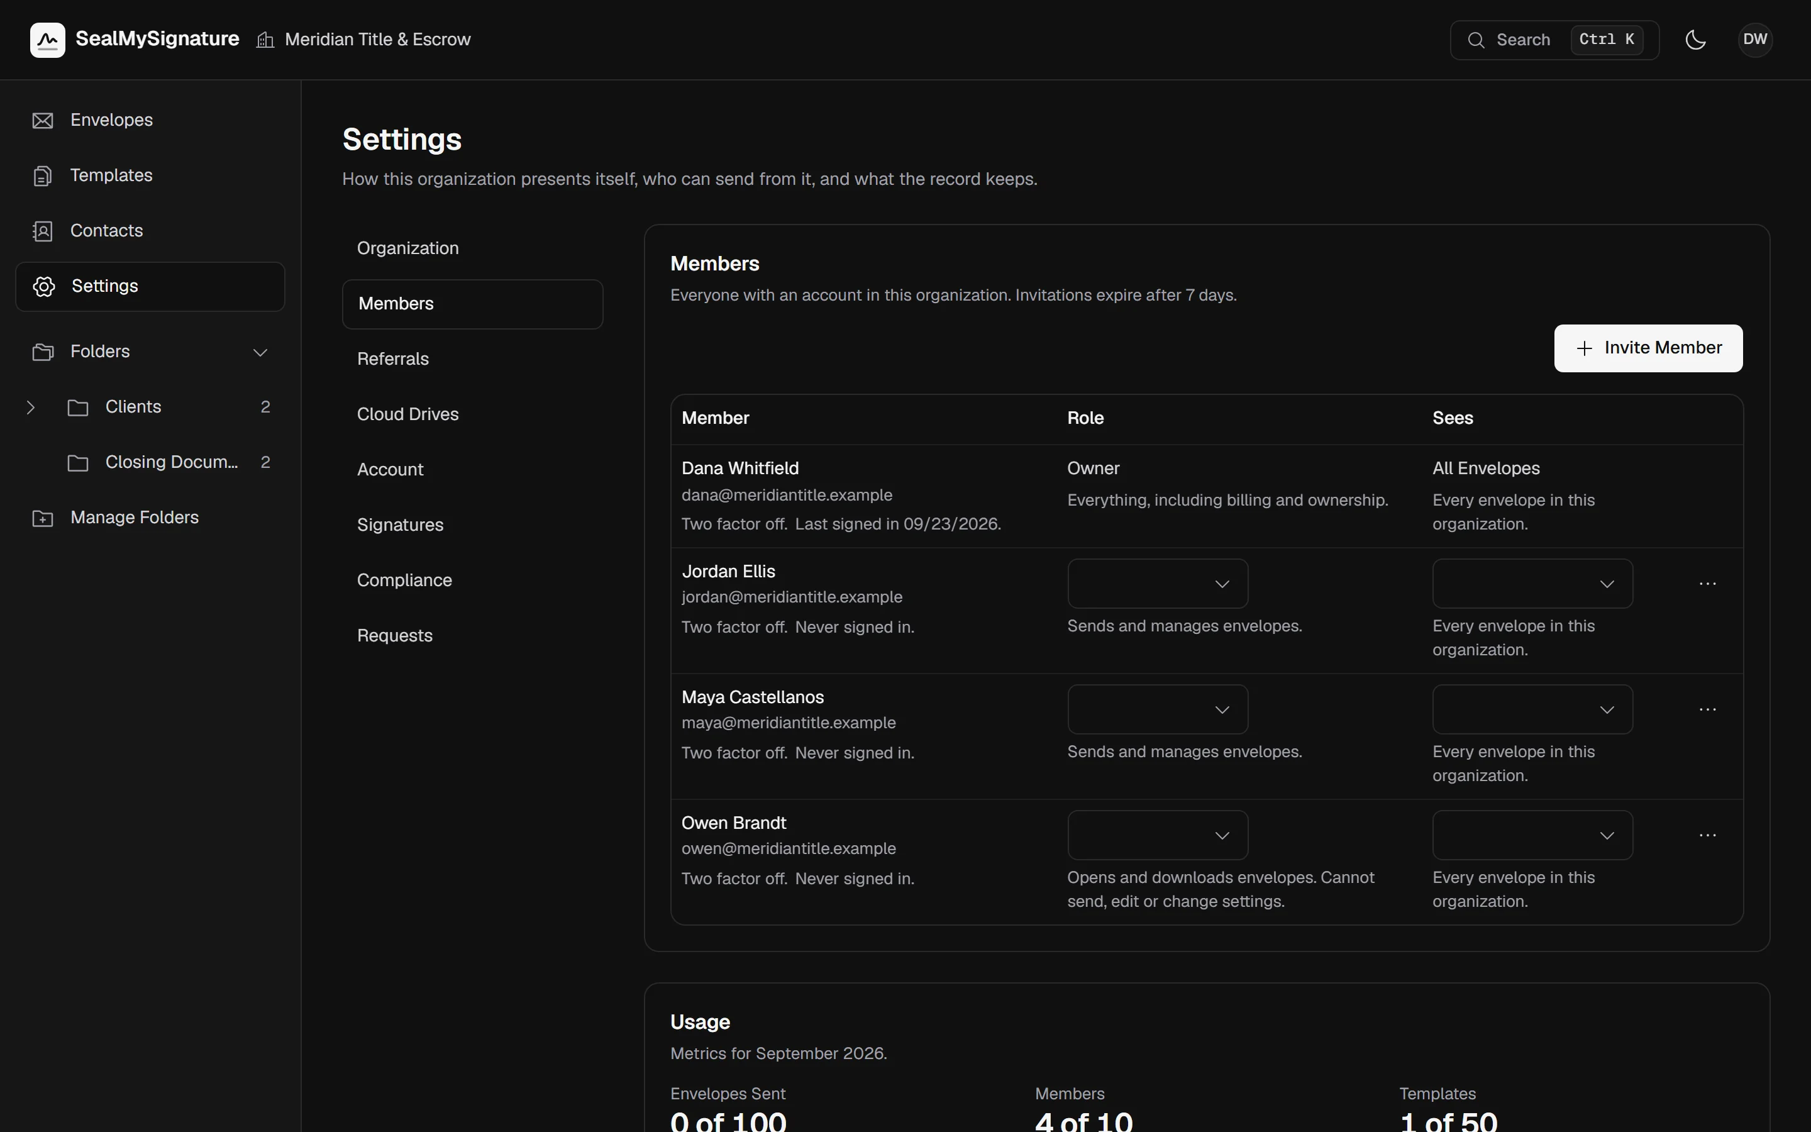Click the Manage Folders plus-folder icon

43,518
